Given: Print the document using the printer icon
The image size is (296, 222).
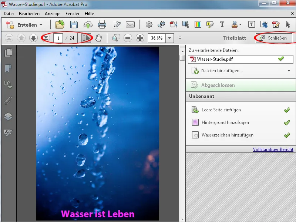Looking at the screenshot, I should tap(102, 24).
